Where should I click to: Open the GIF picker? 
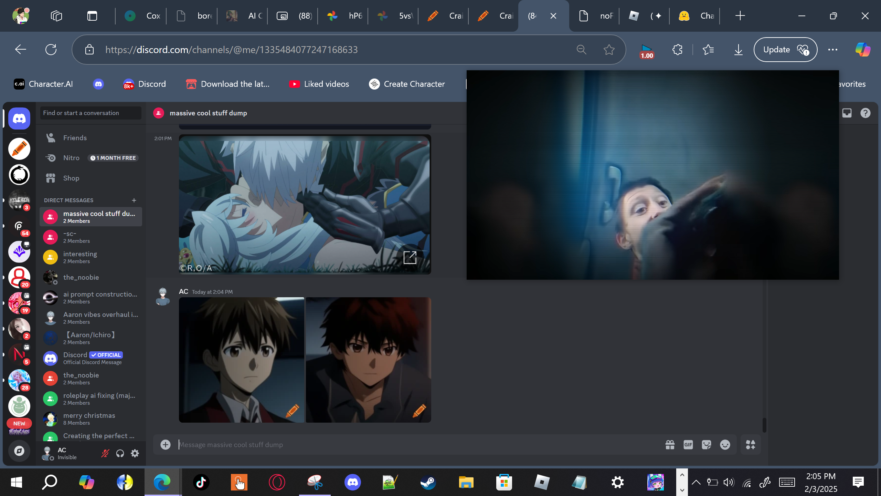688,445
